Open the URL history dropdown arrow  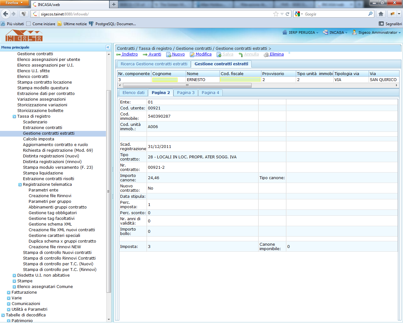pyautogui.click(x=282, y=14)
